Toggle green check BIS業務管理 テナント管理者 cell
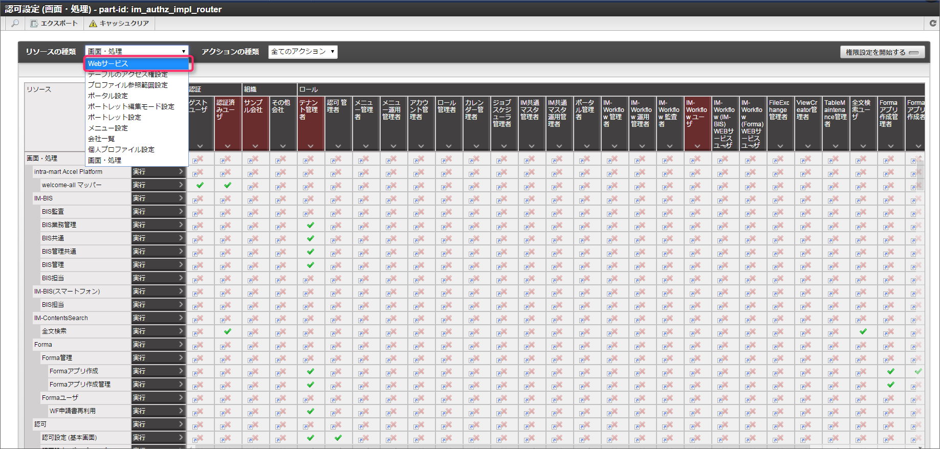 coord(311,225)
